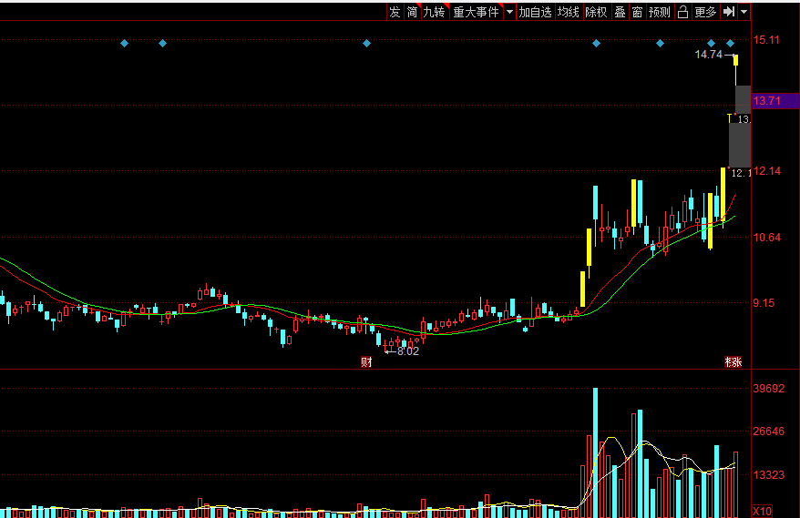Click the 财 financial report marker
The height and width of the screenshot is (518, 800).
[x=366, y=362]
